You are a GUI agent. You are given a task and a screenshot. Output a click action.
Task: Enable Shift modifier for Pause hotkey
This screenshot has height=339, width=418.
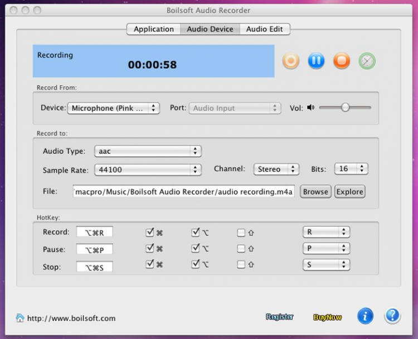pyautogui.click(x=241, y=249)
